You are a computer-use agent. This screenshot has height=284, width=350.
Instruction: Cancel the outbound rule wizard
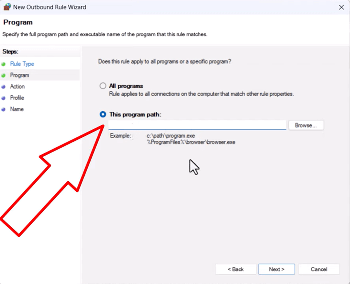pos(319,269)
